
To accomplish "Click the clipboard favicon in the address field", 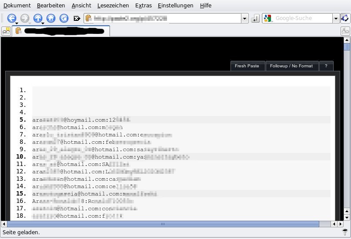I will (89, 18).
